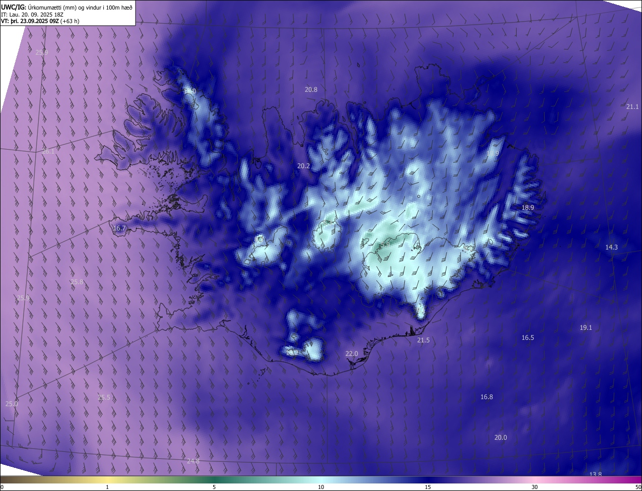Click the initial time line 'IT: Lau. 20. 09. 2025 18Z'

coord(33,14)
